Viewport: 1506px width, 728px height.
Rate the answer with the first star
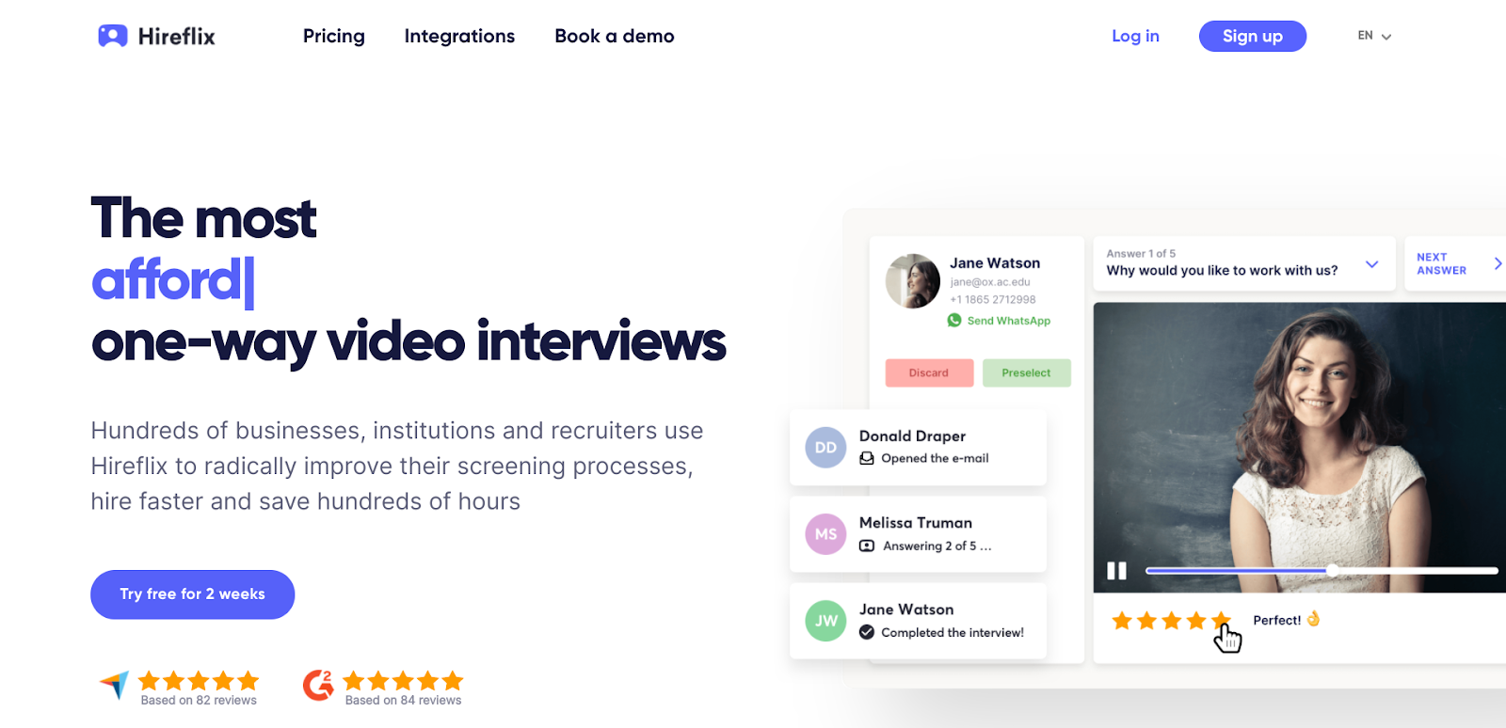tap(1122, 621)
